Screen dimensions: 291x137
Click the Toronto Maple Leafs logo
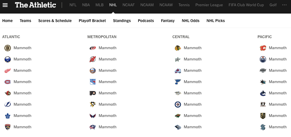click(x=8, y=116)
